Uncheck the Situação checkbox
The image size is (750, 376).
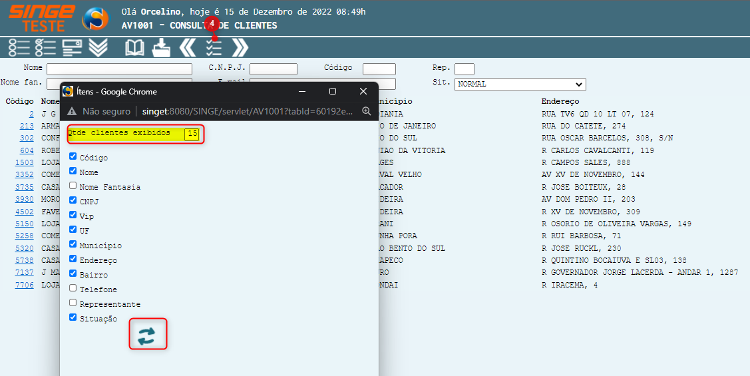pos(73,318)
